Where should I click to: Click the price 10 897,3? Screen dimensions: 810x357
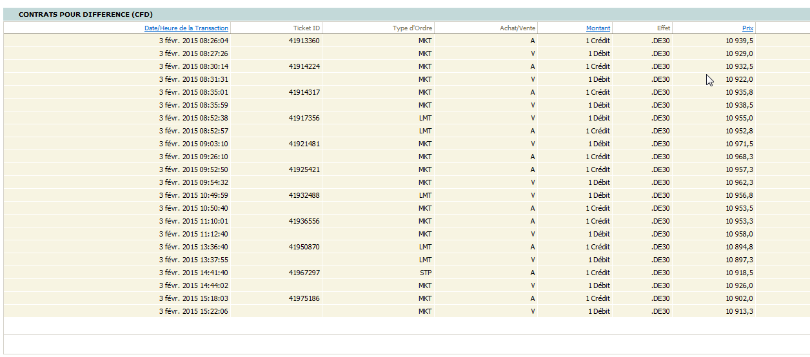pyautogui.click(x=739, y=260)
